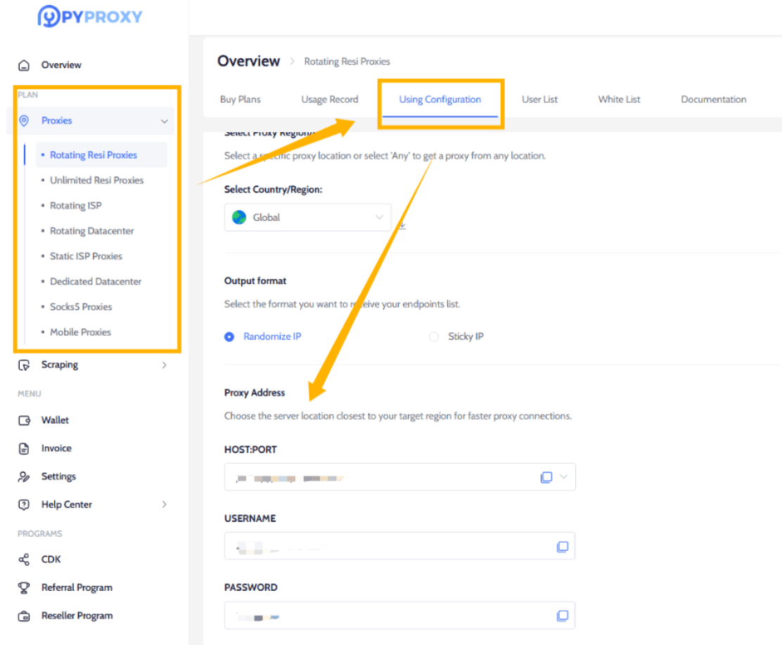Switch to the Usage Record tab
This screenshot has width=782, height=645.
[329, 99]
